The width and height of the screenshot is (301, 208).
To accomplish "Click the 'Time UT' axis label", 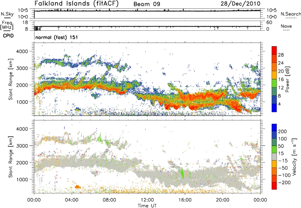I will click(147, 206).
